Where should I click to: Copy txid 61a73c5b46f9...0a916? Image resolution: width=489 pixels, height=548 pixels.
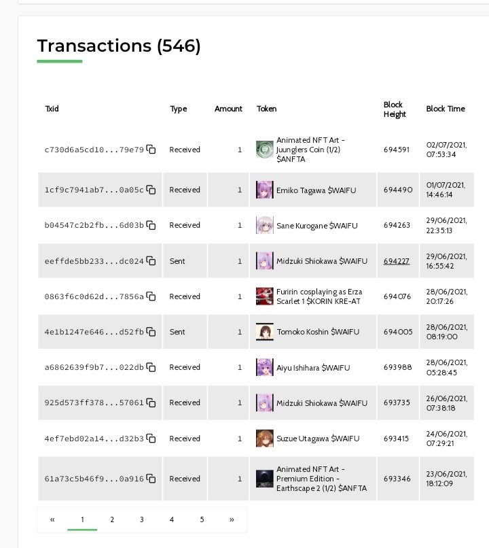click(x=151, y=479)
